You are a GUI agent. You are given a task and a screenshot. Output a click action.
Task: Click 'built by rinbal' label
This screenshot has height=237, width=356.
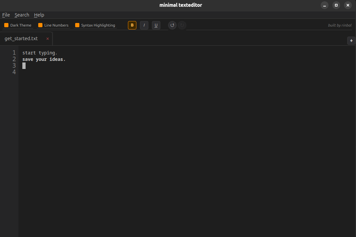pyautogui.click(x=340, y=25)
